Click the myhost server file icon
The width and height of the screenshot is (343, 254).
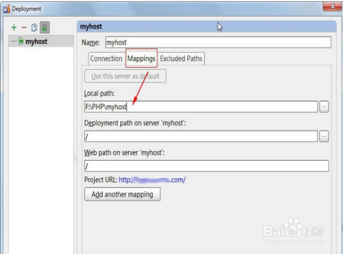click(x=21, y=41)
